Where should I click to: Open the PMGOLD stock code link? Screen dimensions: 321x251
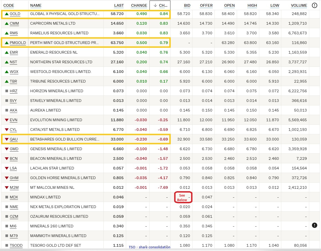(18, 43)
